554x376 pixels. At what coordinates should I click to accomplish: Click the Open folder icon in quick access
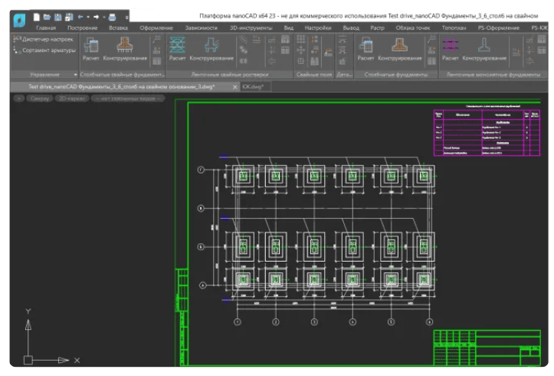coord(47,16)
